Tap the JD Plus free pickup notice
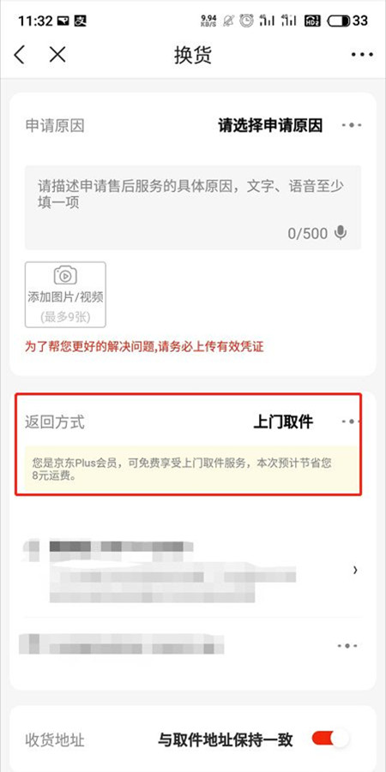The height and width of the screenshot is (772, 386). (193, 470)
